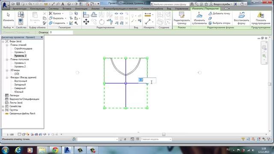Collapse the Виды (все) tree node
The image size is (274, 154).
(3, 41)
